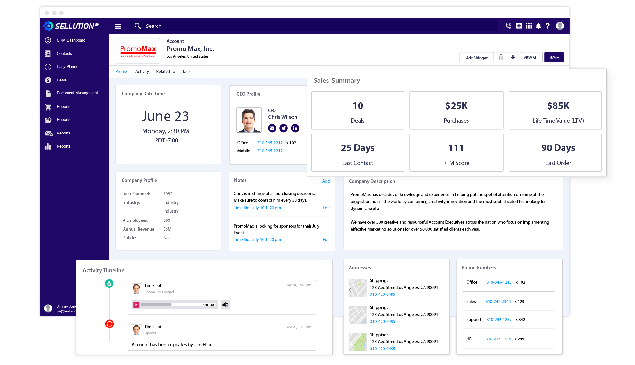Image resolution: width=635 pixels, height=365 pixels.
Task: Click the red update timeline marker
Action: tap(110, 324)
